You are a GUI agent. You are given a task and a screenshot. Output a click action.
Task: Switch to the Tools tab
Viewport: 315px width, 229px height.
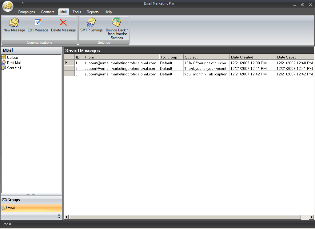(x=77, y=12)
